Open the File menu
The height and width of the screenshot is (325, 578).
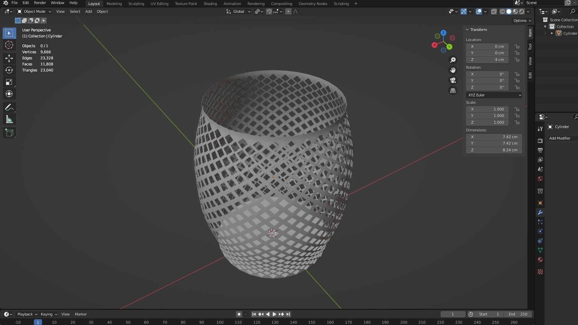(x=15, y=3)
